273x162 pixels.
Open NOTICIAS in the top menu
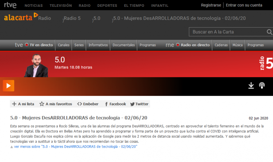pyautogui.click(x=33, y=5)
